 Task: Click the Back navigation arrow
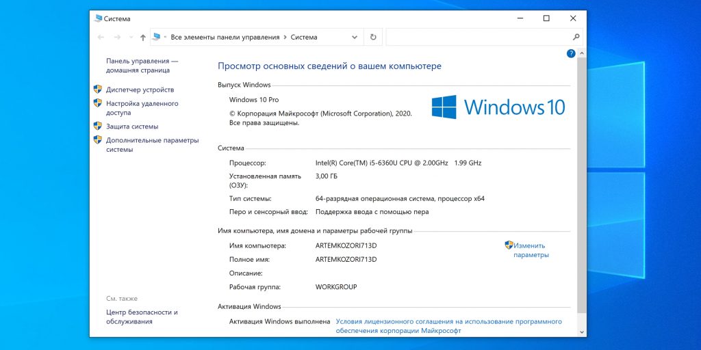tap(101, 38)
